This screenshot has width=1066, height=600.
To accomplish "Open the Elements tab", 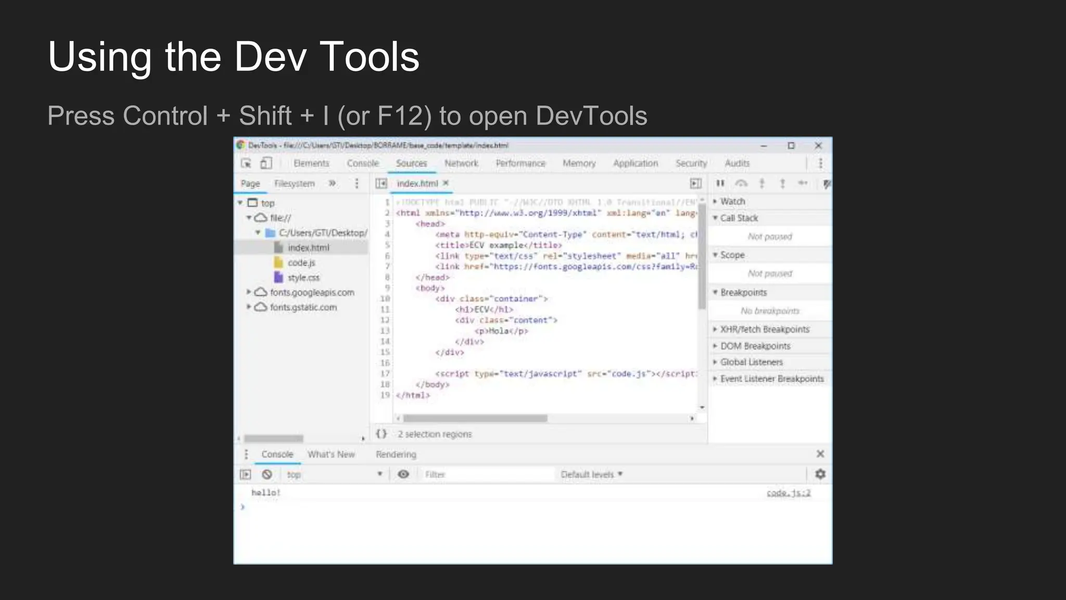I will (x=311, y=164).
